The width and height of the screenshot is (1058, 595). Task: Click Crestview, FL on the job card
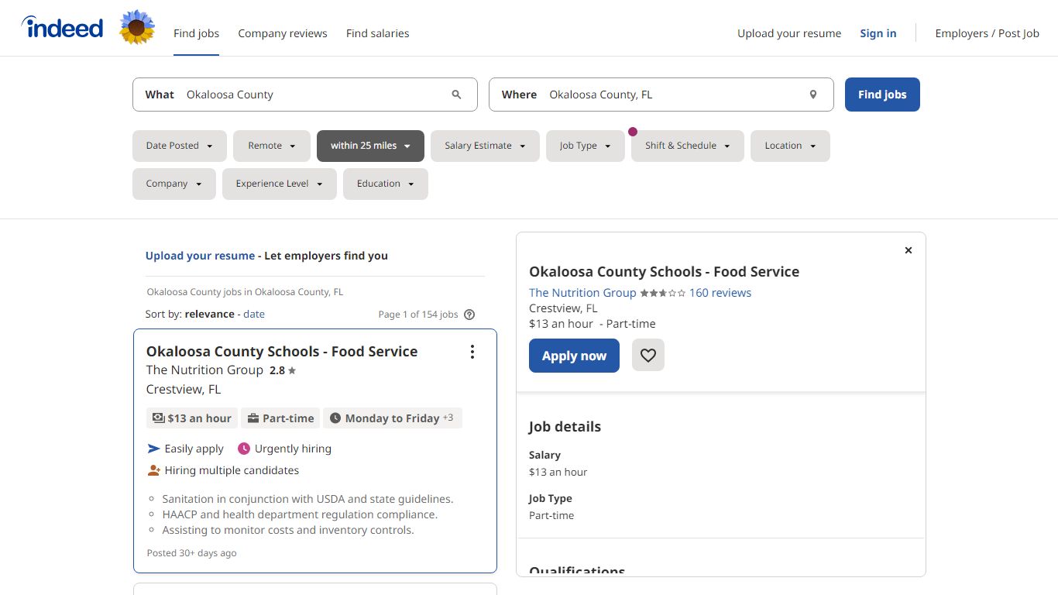click(184, 389)
